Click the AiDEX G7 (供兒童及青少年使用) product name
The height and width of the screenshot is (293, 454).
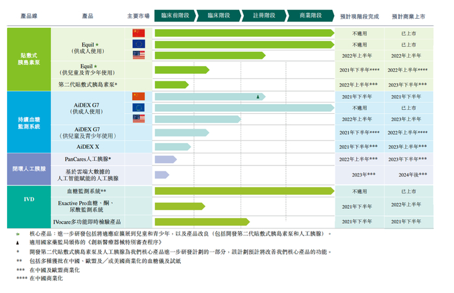[x=88, y=133]
